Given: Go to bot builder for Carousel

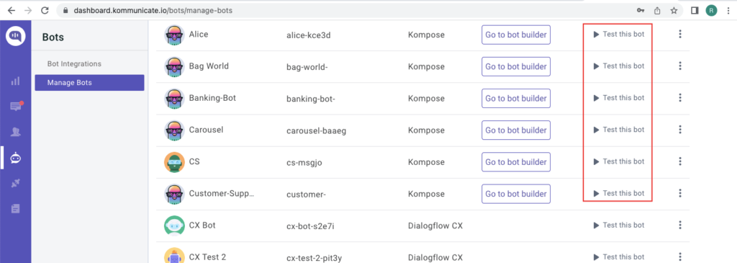Looking at the screenshot, I should 515,130.
